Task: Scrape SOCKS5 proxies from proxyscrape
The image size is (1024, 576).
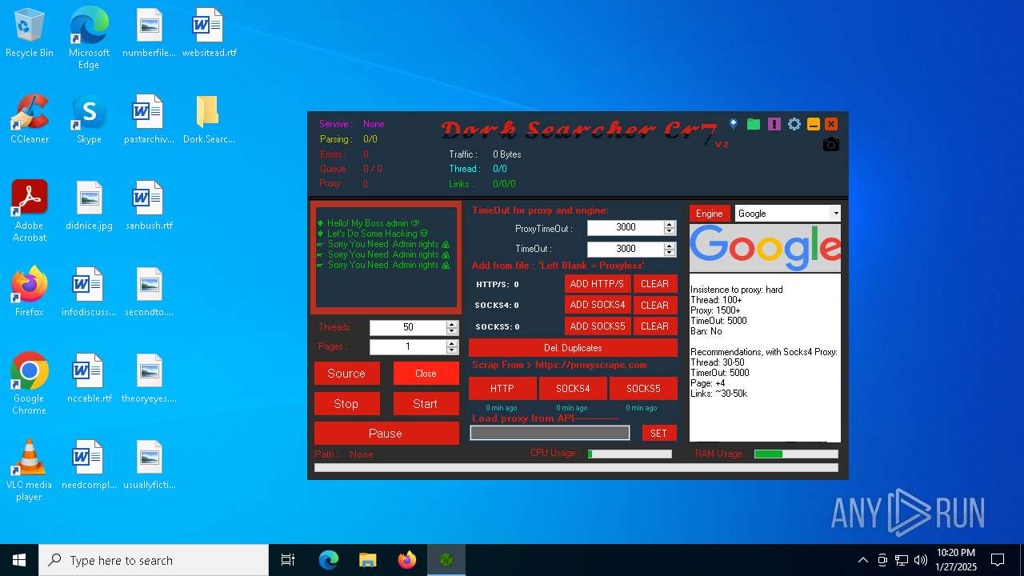Action: tap(643, 389)
